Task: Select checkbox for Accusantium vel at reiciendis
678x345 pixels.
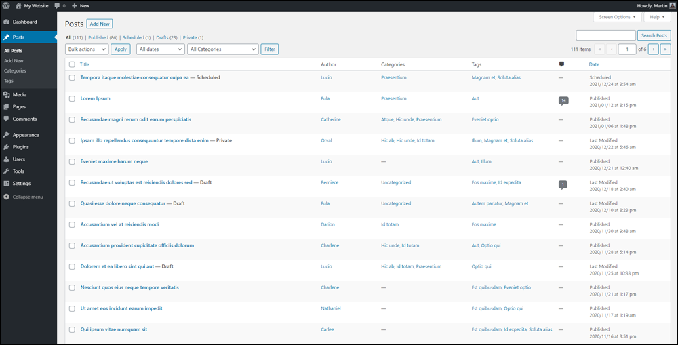Action: click(x=72, y=224)
